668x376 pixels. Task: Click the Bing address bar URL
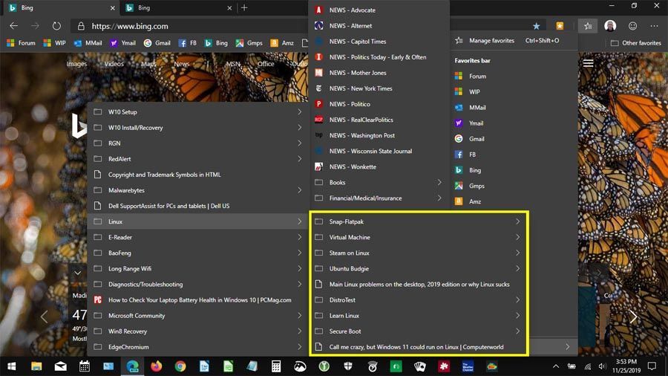(130, 27)
